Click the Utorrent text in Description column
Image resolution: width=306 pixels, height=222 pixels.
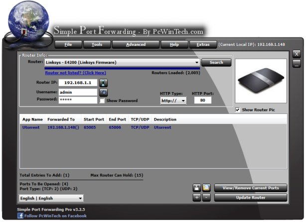pos(162,127)
